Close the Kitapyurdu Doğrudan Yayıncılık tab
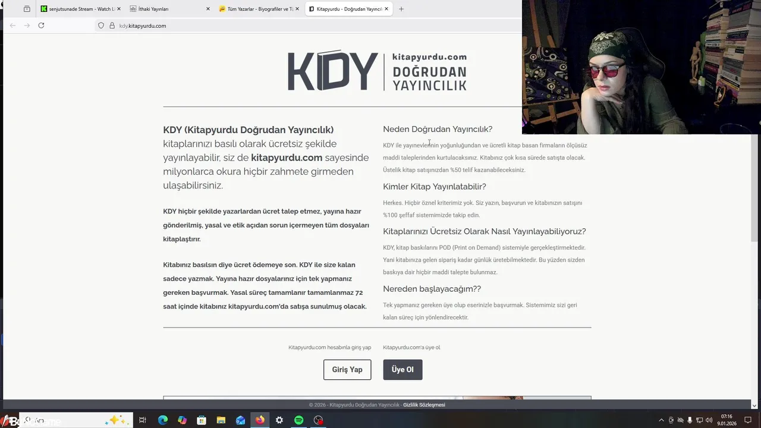The image size is (761, 428). tap(386, 9)
